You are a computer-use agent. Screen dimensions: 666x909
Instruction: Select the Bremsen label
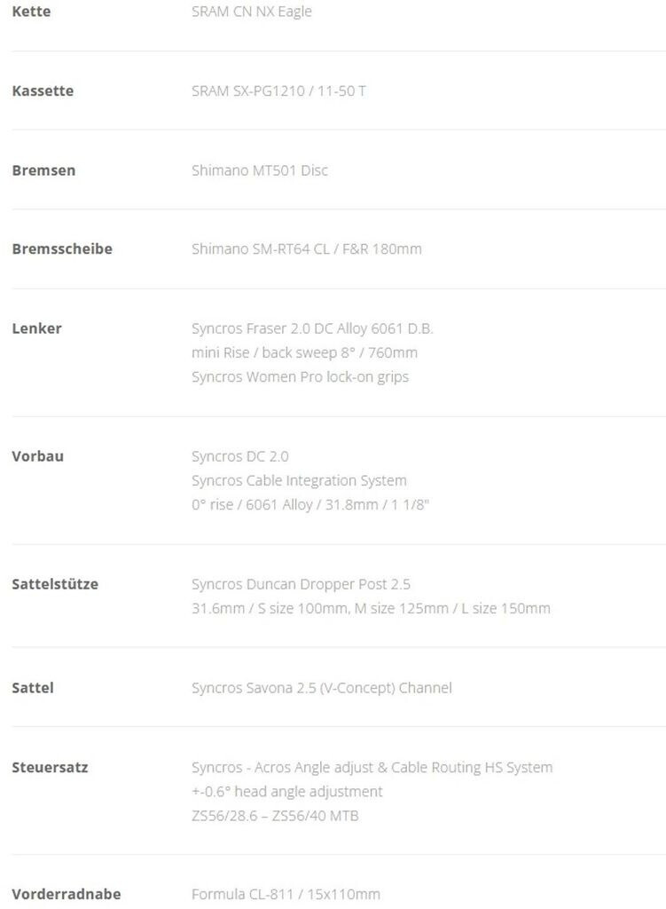tap(43, 170)
